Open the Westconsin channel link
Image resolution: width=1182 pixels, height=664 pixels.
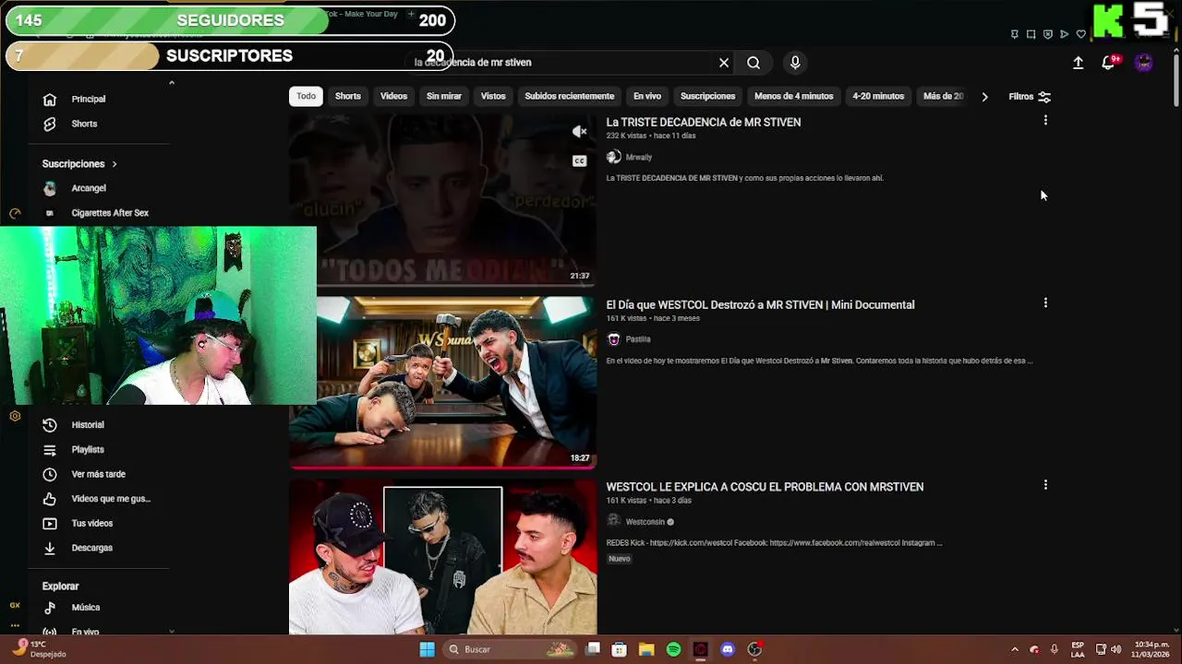tap(645, 522)
